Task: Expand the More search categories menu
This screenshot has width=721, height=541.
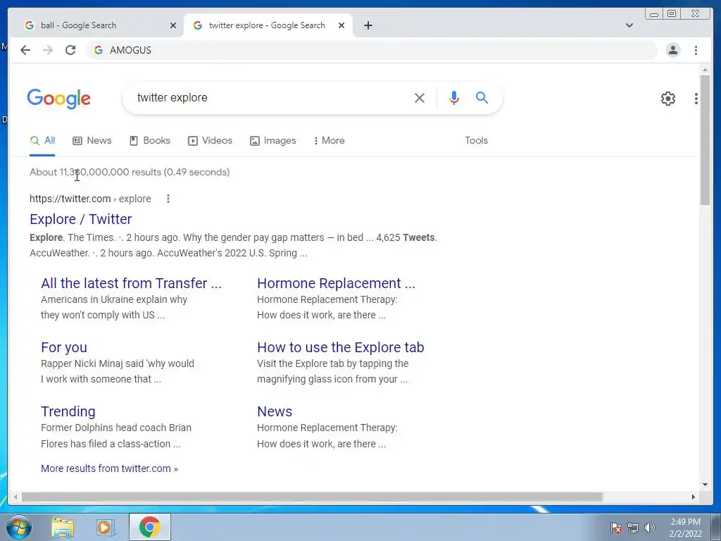Action: pyautogui.click(x=330, y=141)
